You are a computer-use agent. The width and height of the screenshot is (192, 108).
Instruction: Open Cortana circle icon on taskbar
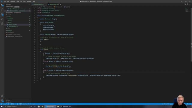[31, 106]
